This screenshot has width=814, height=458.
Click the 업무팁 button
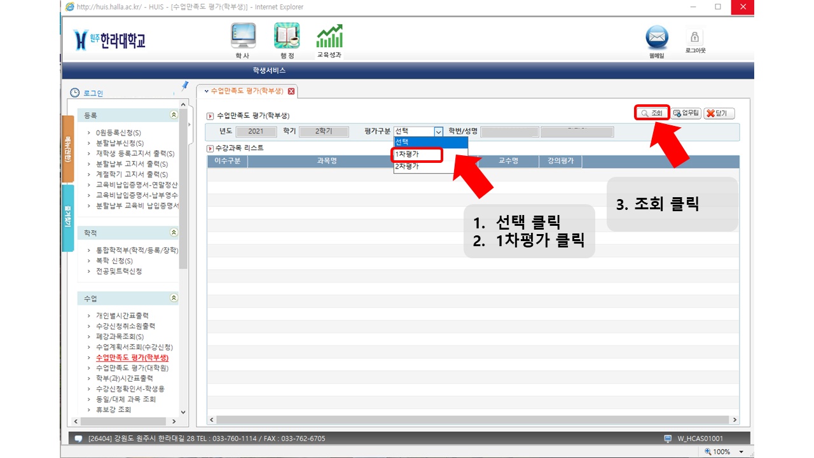pyautogui.click(x=686, y=113)
